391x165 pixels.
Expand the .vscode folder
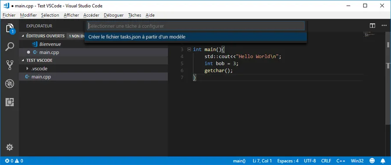tap(27, 69)
